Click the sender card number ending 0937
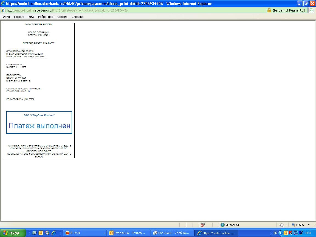The width and height of the screenshot is (316, 237). [x=16, y=67]
